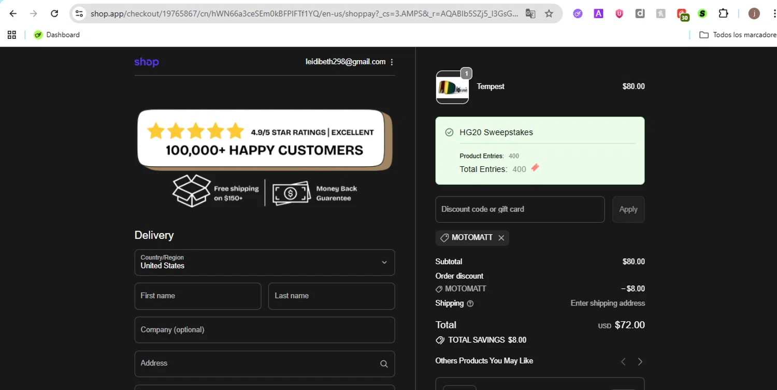Open the extension with badge 30
The image size is (777, 390).
tap(682, 15)
